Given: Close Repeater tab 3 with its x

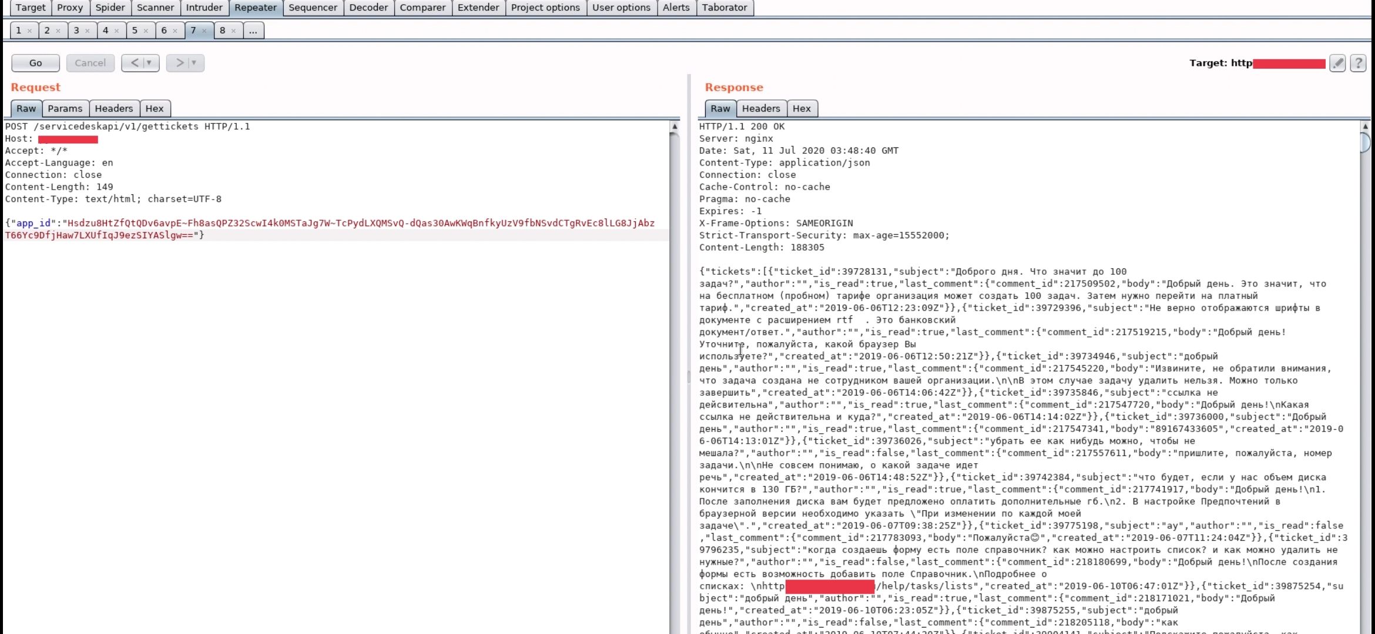Looking at the screenshot, I should (87, 31).
